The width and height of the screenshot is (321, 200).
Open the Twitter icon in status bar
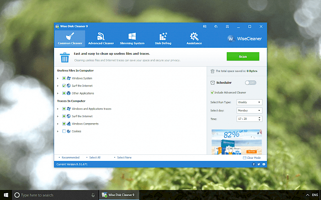coord(259,164)
